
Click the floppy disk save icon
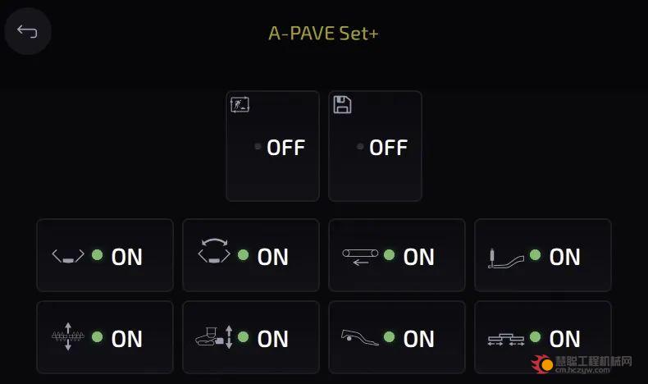(342, 104)
